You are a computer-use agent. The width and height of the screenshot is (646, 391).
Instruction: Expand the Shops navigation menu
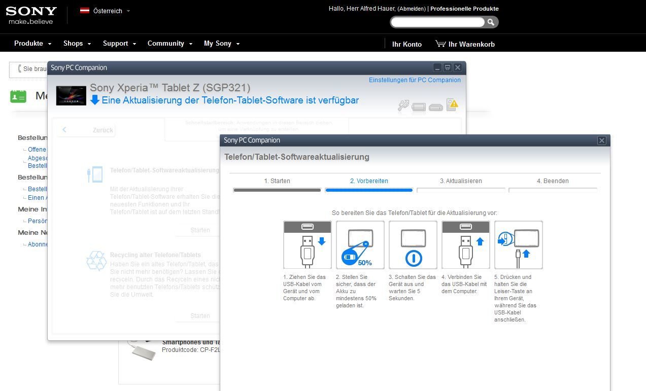[77, 44]
